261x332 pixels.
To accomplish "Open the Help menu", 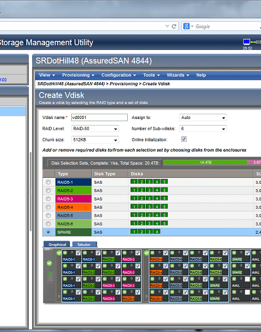I will (201, 75).
